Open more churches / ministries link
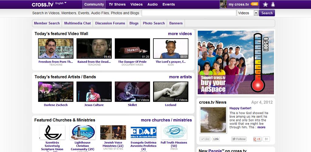Image resolution: width=311 pixels, height=152 pixels. [x=166, y=120]
